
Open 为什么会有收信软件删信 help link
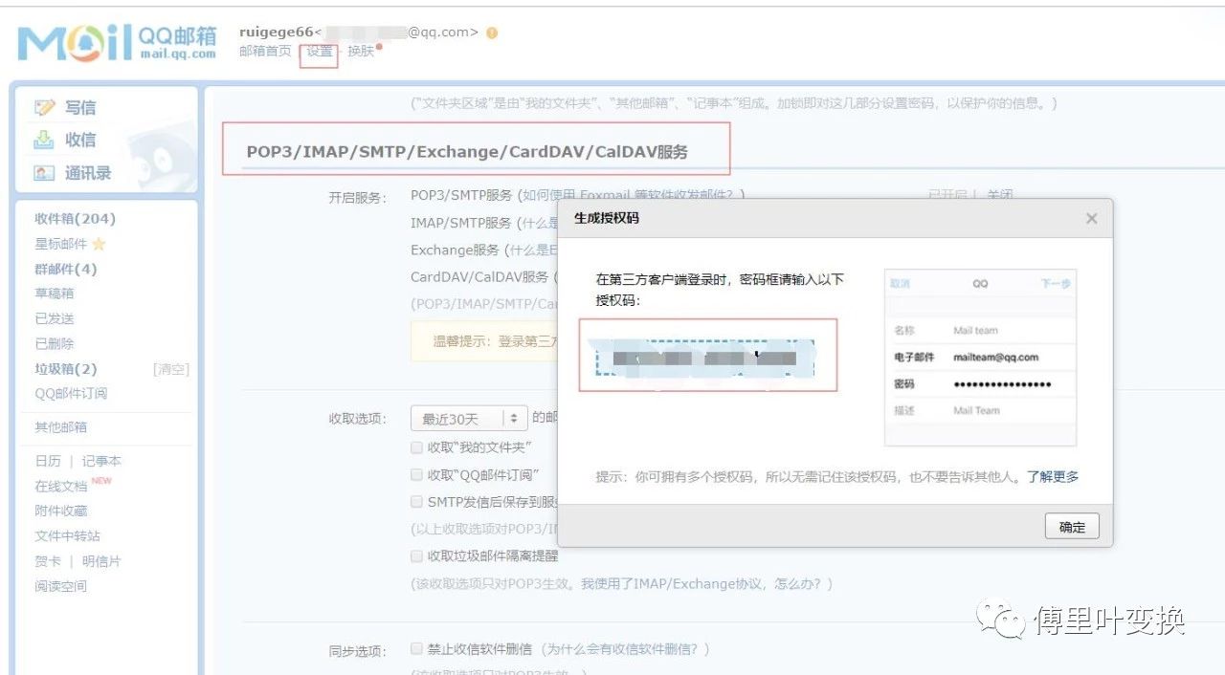pyautogui.click(x=626, y=649)
